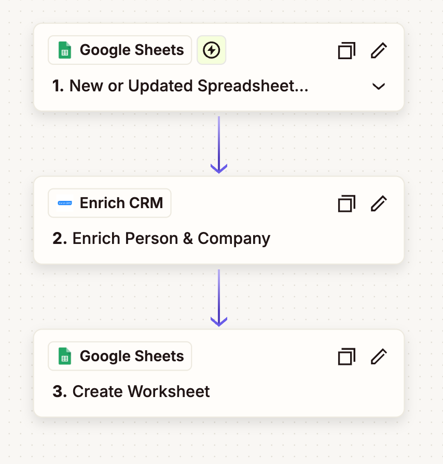Duplicate the Enrich Person & Company step
Image resolution: width=443 pixels, height=464 pixels.
click(x=347, y=203)
